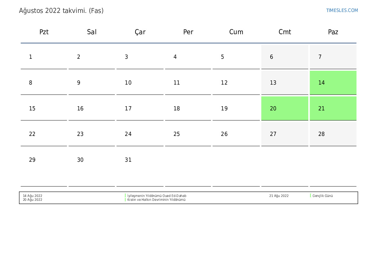Viewport: 377px width, 267px height.
Task: Click the Çar column header
Action: pyautogui.click(x=140, y=32)
